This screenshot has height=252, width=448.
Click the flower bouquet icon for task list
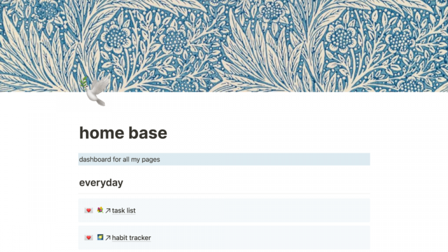pos(100,210)
